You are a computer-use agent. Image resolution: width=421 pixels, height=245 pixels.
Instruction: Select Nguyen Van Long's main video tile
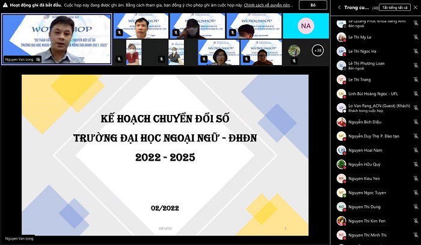point(57,39)
